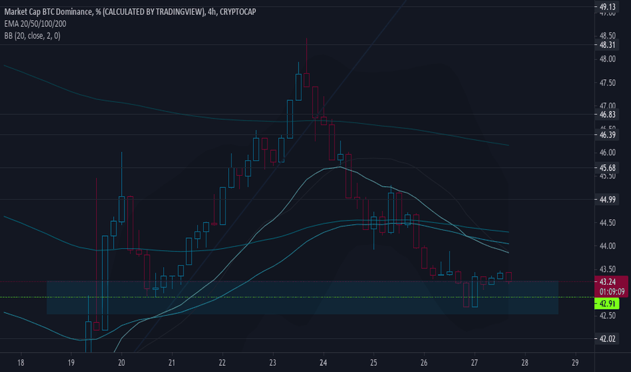631x372 pixels.
Task: Click date 19 on the time axis
Action: click(71, 363)
